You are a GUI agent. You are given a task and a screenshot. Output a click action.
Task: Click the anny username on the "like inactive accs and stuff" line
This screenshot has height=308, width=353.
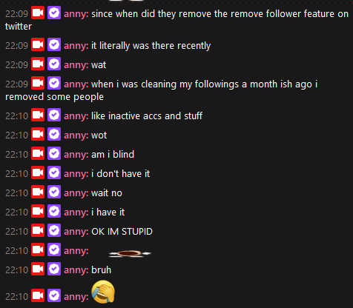click(x=76, y=116)
